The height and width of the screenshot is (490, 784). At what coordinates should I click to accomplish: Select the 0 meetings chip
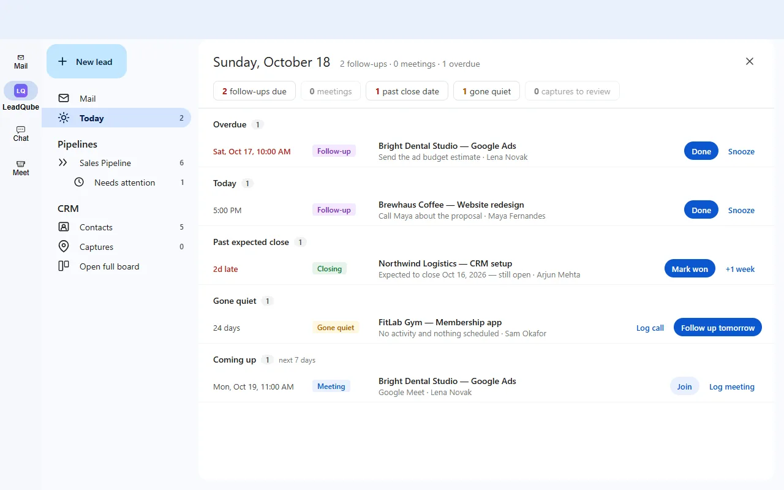331,91
